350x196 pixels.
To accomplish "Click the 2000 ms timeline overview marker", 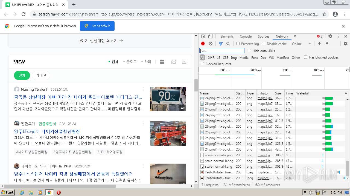I will click(x=256, y=70).
